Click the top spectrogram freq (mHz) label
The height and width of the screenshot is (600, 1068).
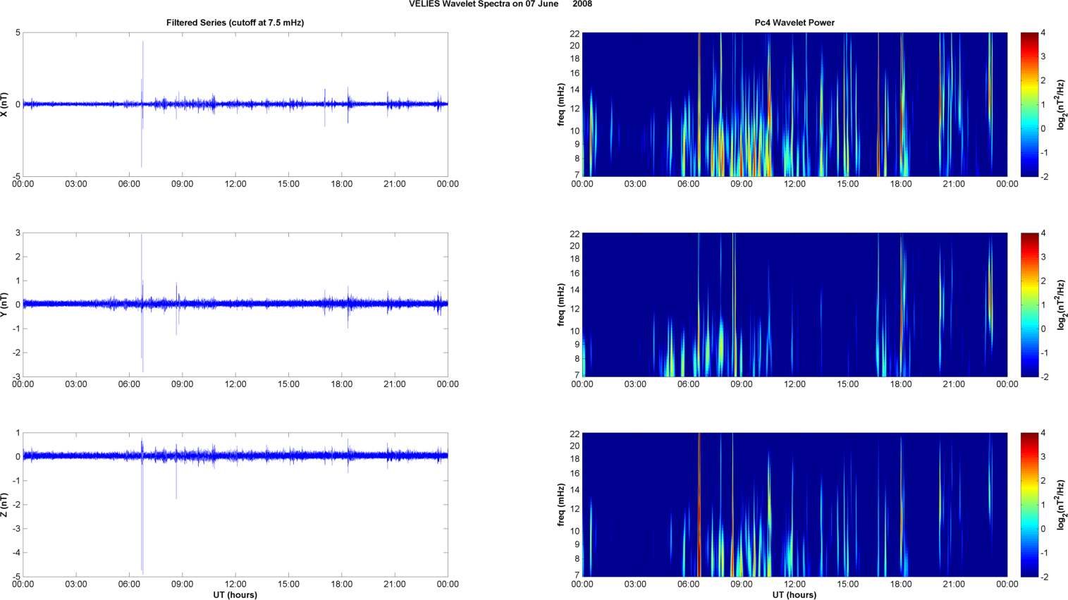[x=561, y=104]
